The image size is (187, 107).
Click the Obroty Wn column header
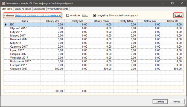tap(52, 21)
